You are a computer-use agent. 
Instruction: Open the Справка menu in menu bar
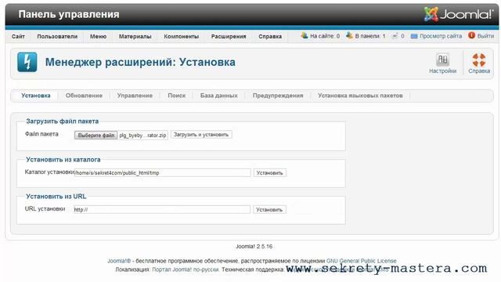coord(270,37)
